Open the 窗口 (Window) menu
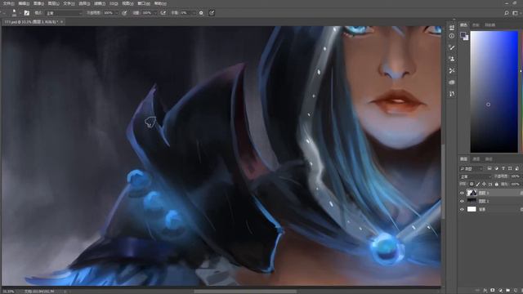Image resolution: width=523 pixels, height=294 pixels. (144, 3)
